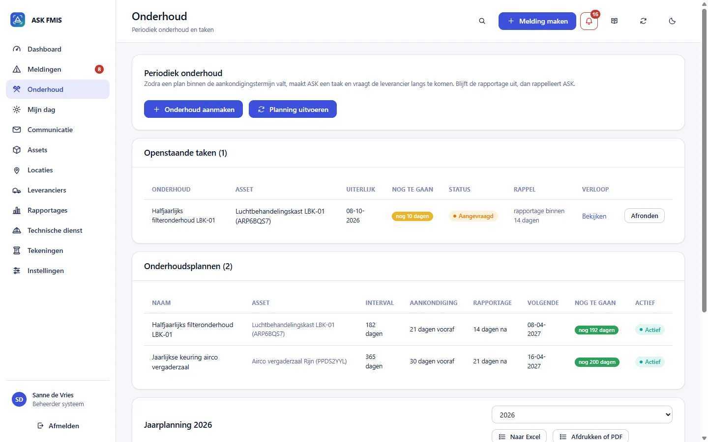Click Onderhoud aanmaken button

(193, 109)
